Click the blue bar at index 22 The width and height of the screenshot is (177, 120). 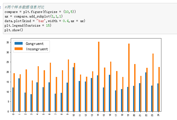(146, 92)
